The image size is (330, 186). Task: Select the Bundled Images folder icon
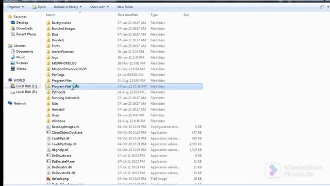point(48,28)
